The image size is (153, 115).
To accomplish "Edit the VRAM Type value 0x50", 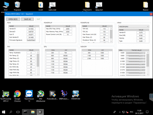I will click(x=141, y=41).
